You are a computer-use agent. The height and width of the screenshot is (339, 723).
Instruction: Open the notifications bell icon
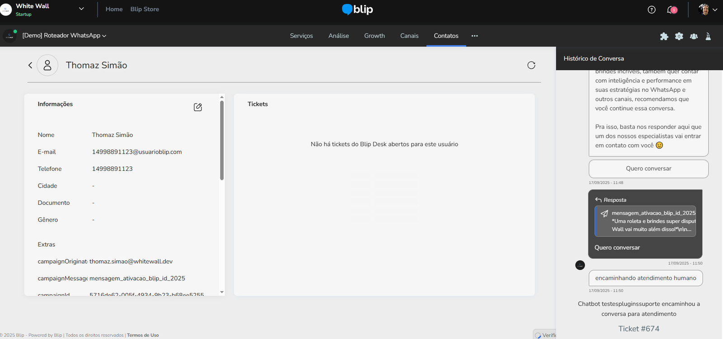tap(671, 9)
